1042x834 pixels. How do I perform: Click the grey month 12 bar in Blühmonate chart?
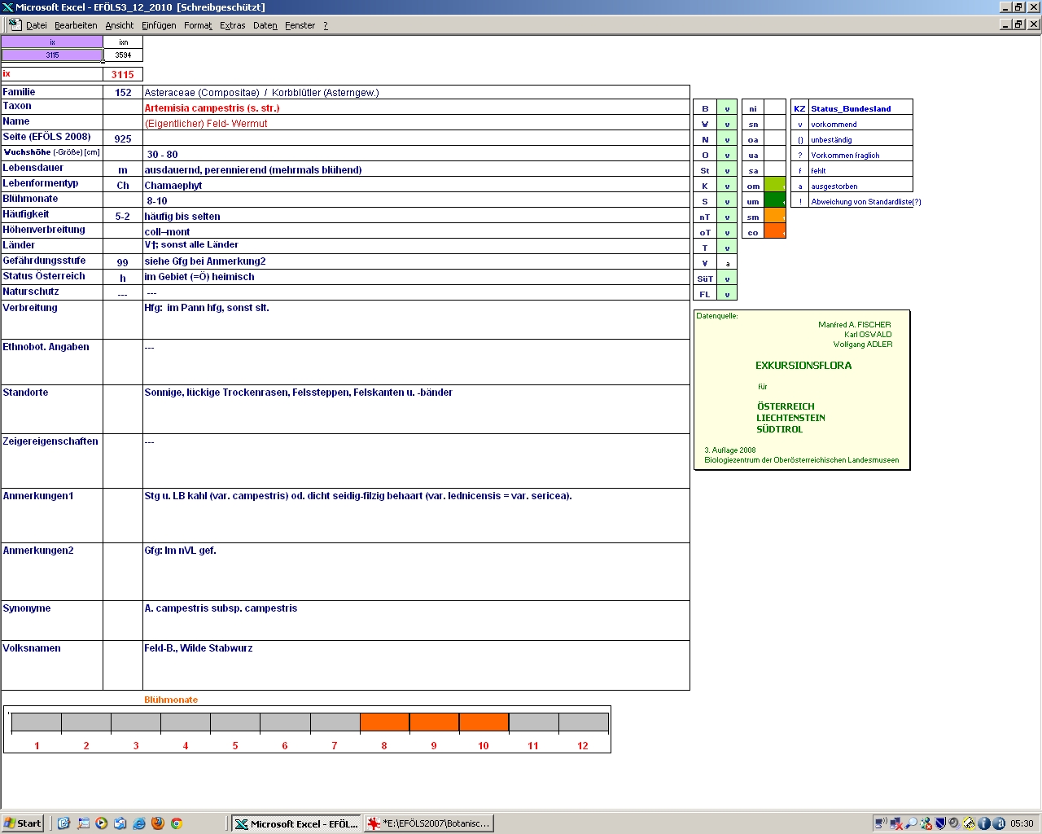tap(583, 722)
